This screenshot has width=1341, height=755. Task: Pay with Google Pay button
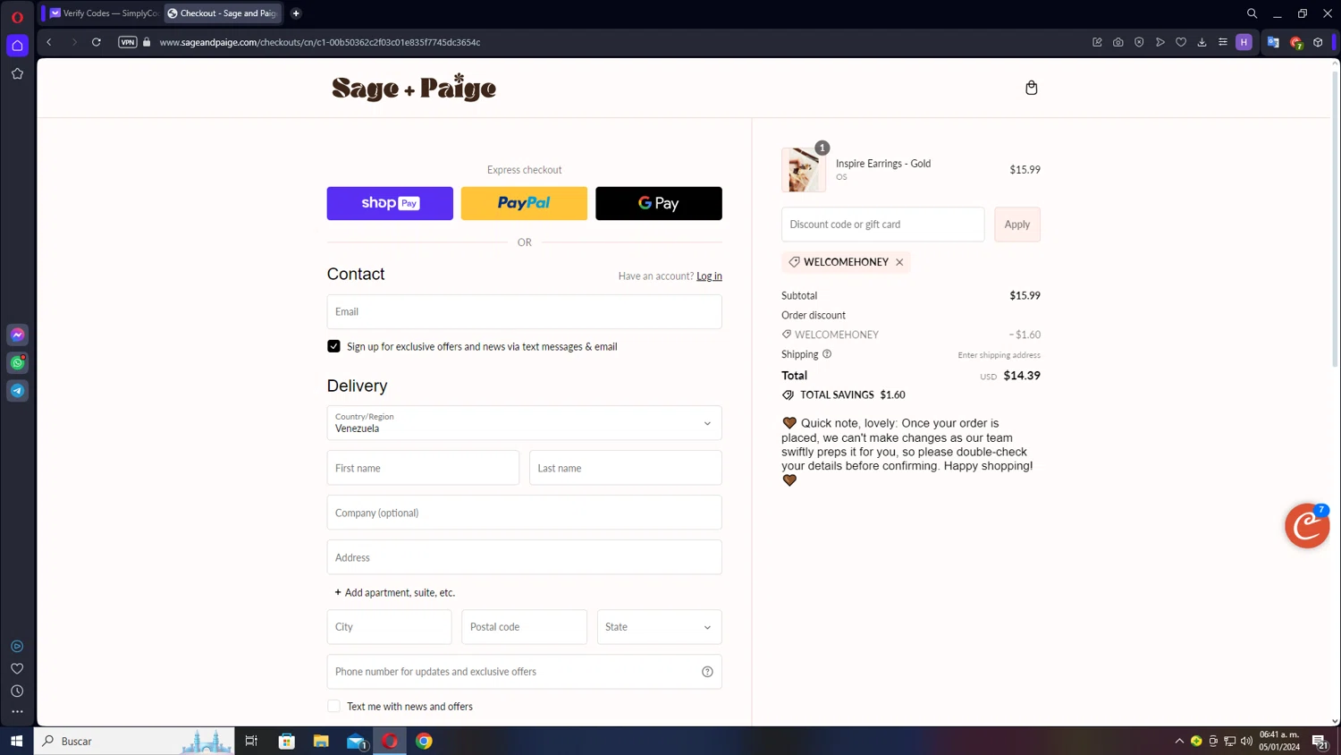click(659, 203)
